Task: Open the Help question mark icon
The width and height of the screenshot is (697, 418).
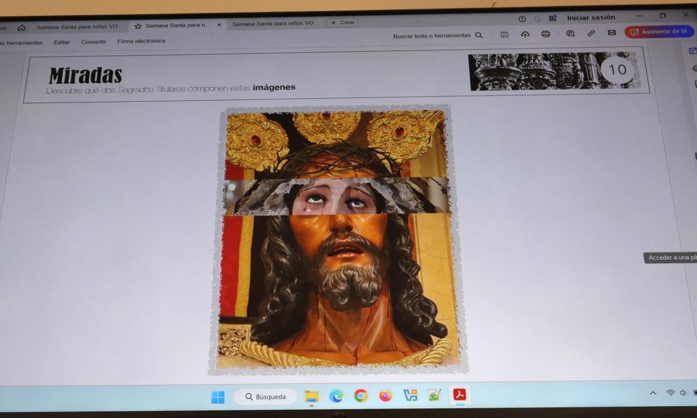Action: point(522,19)
